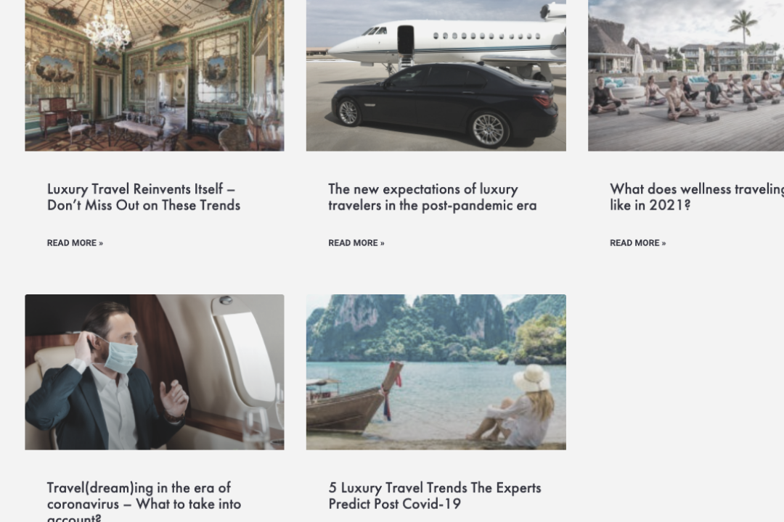This screenshot has height=522, width=784.
Task: Open the ornate palace room thumbnail
Action: click(x=155, y=75)
